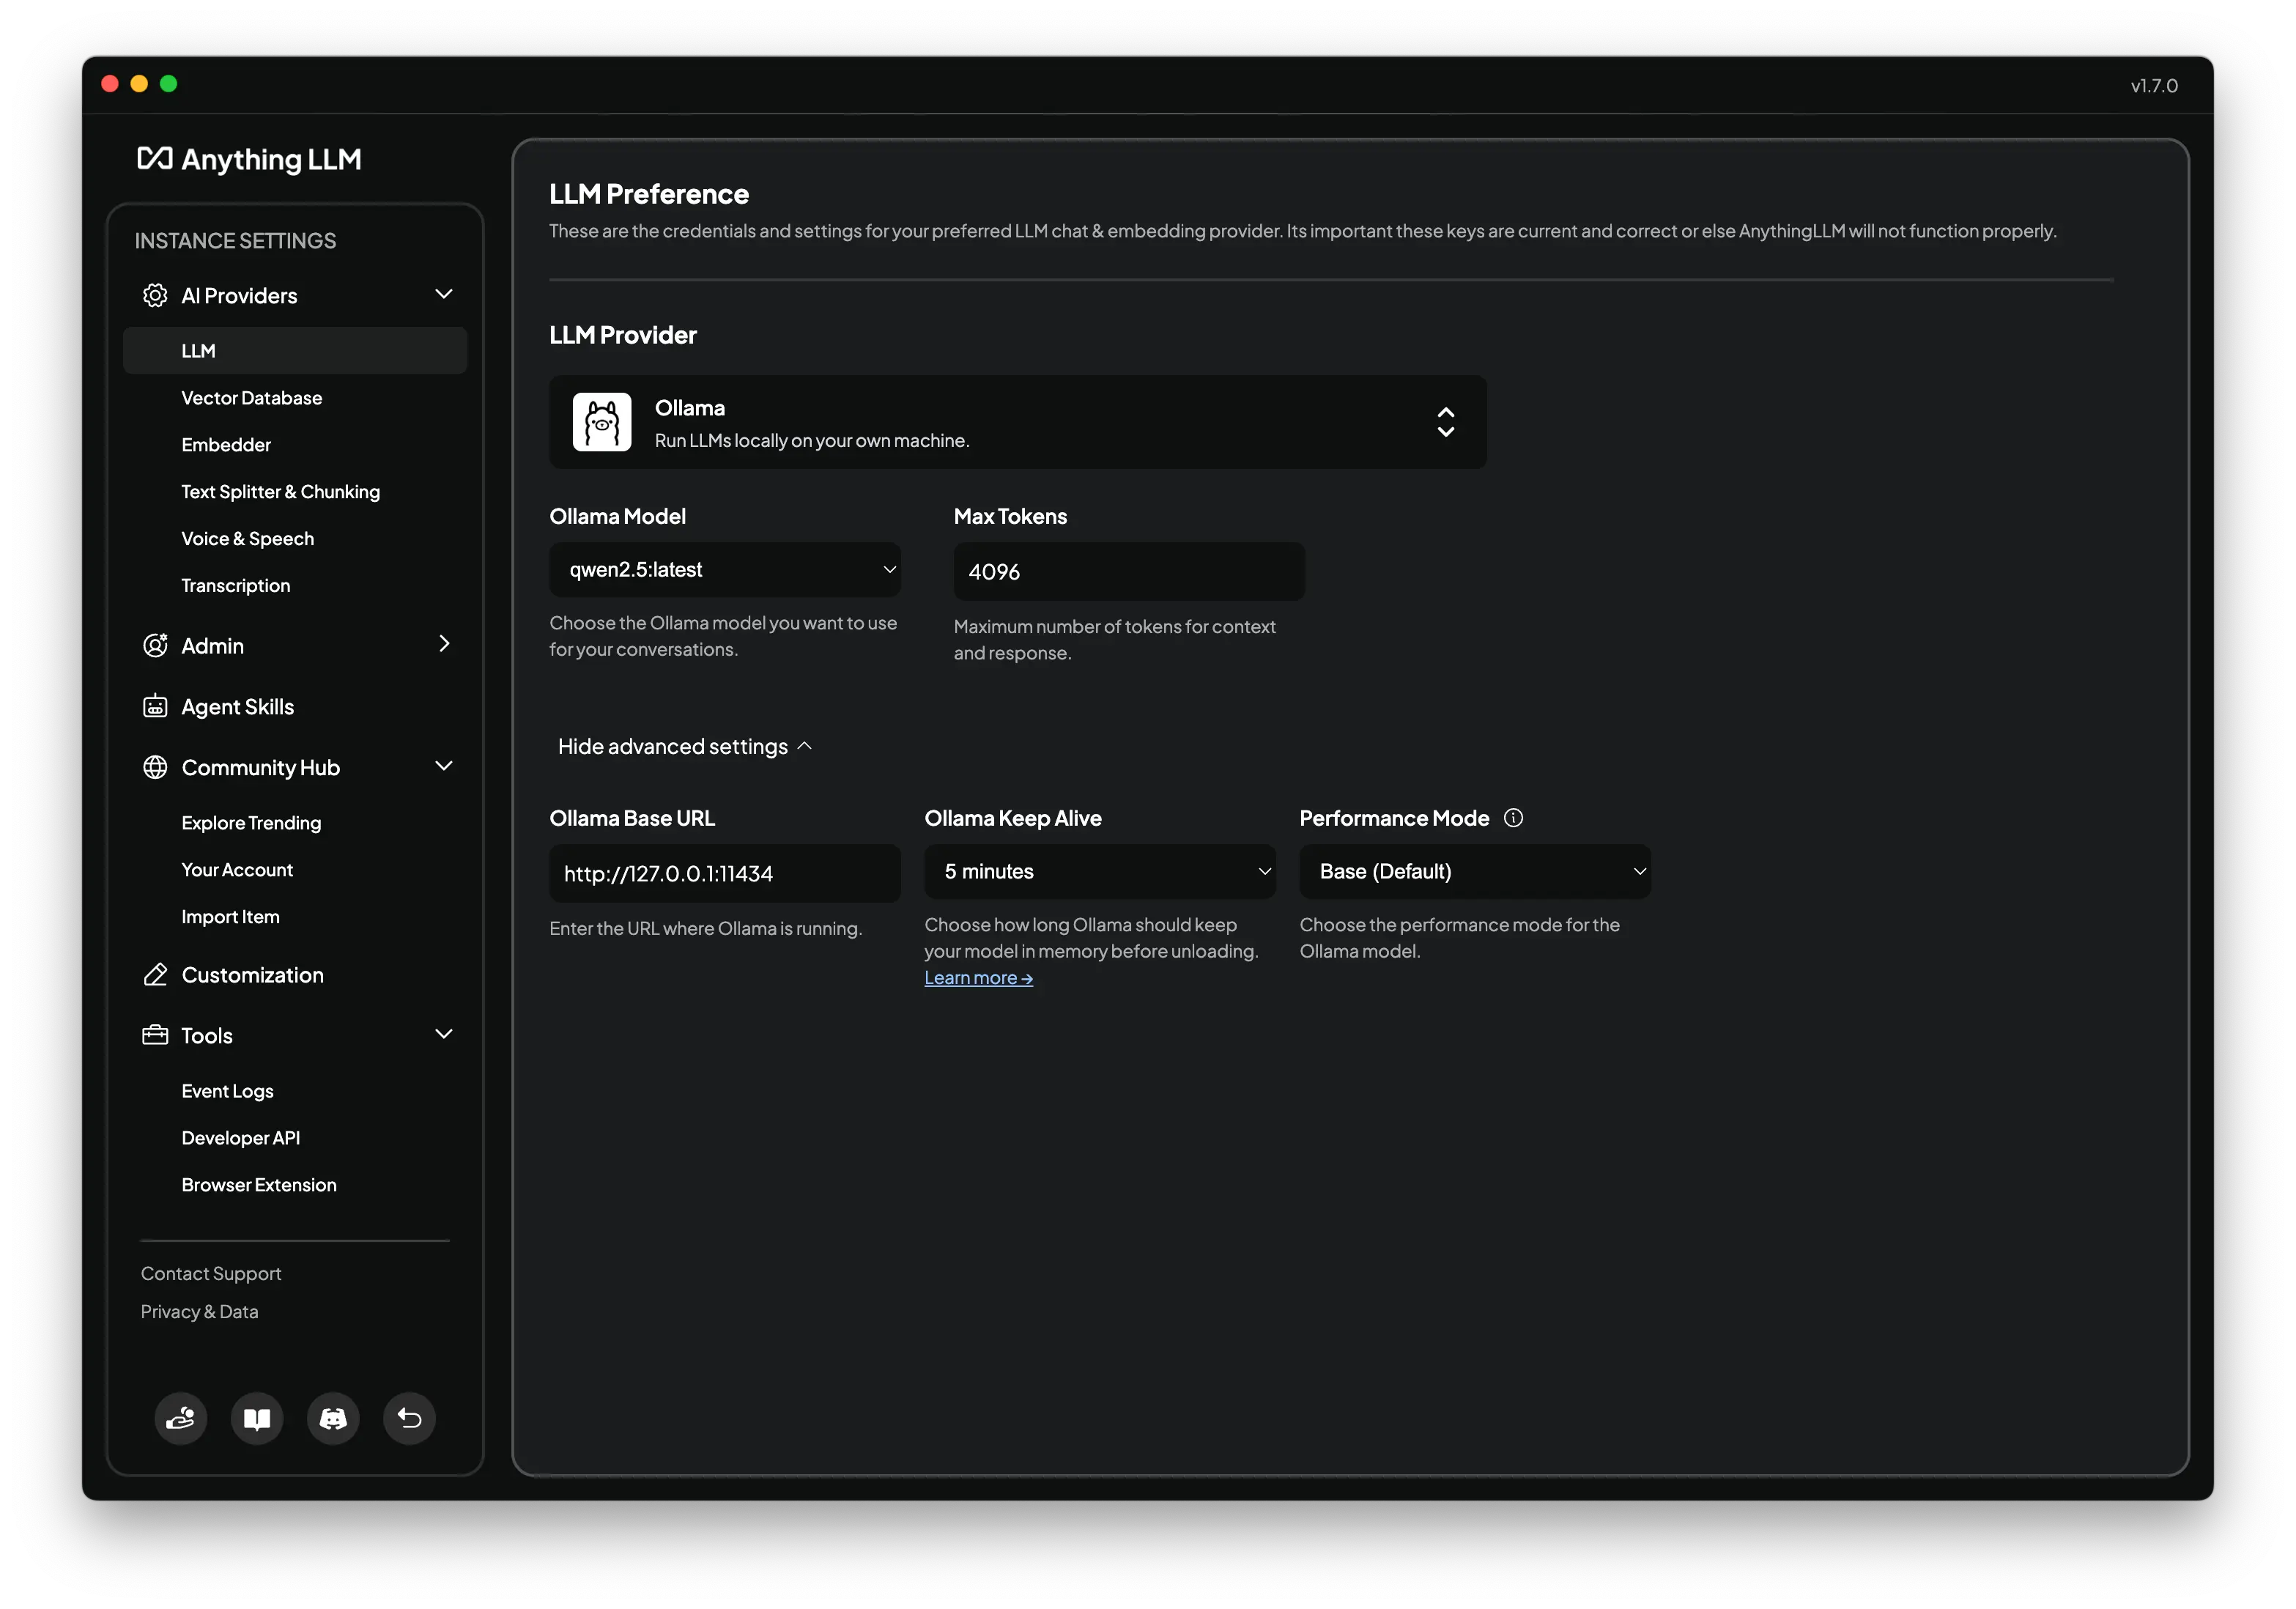Click the Customization pencil icon

[155, 975]
